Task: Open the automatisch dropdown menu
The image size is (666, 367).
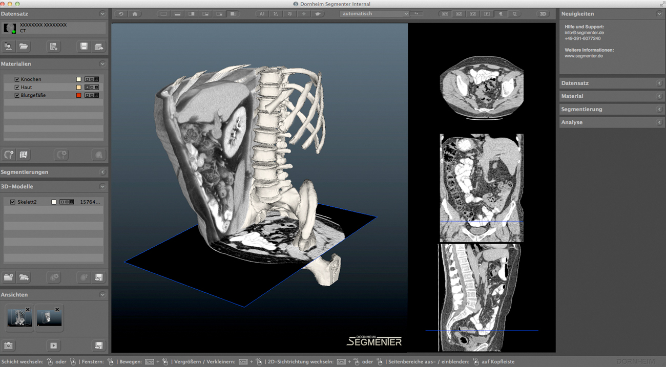Action: tap(374, 14)
